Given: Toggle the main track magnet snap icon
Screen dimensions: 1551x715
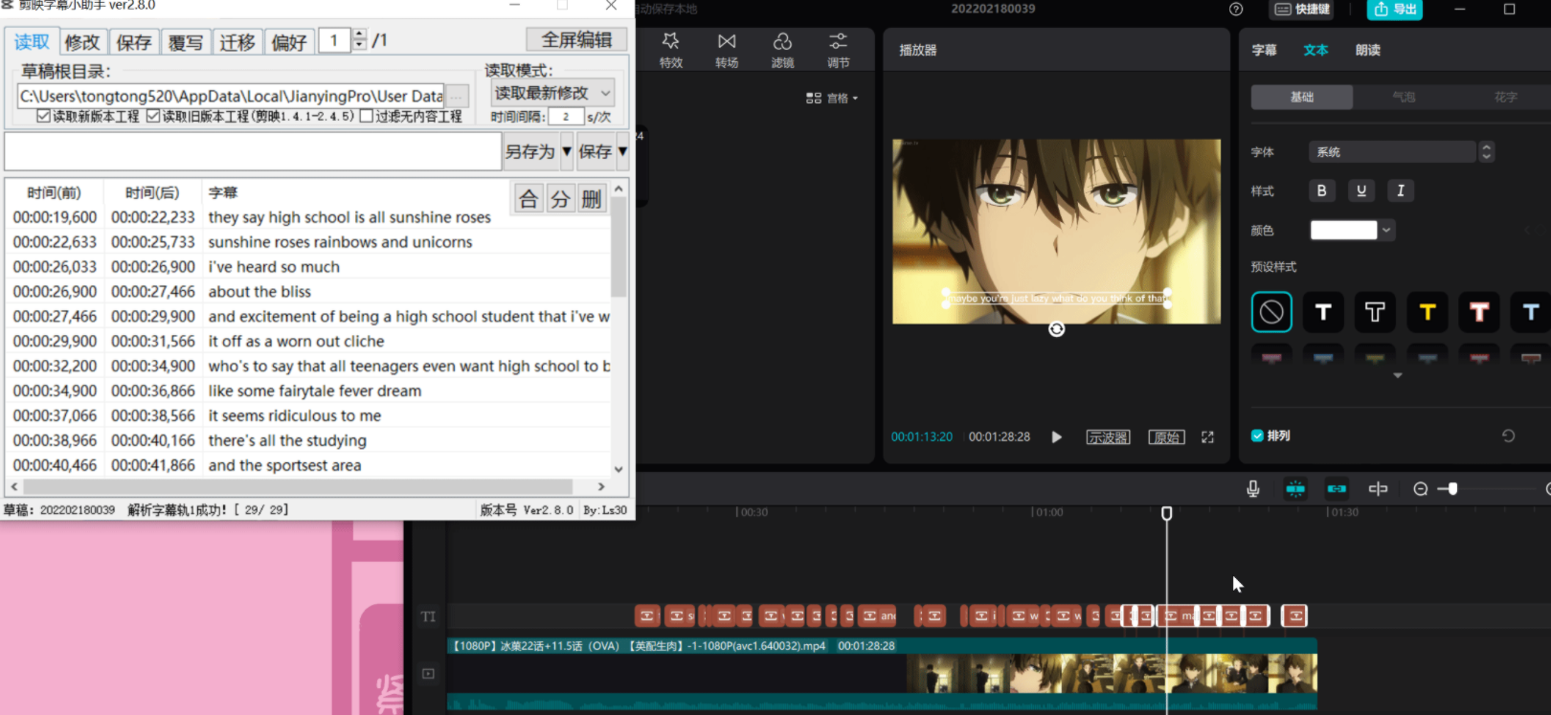Looking at the screenshot, I should (1295, 489).
